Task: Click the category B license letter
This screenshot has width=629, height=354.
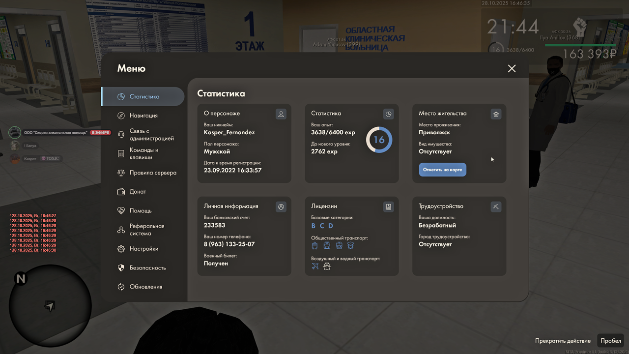Action: point(314,226)
